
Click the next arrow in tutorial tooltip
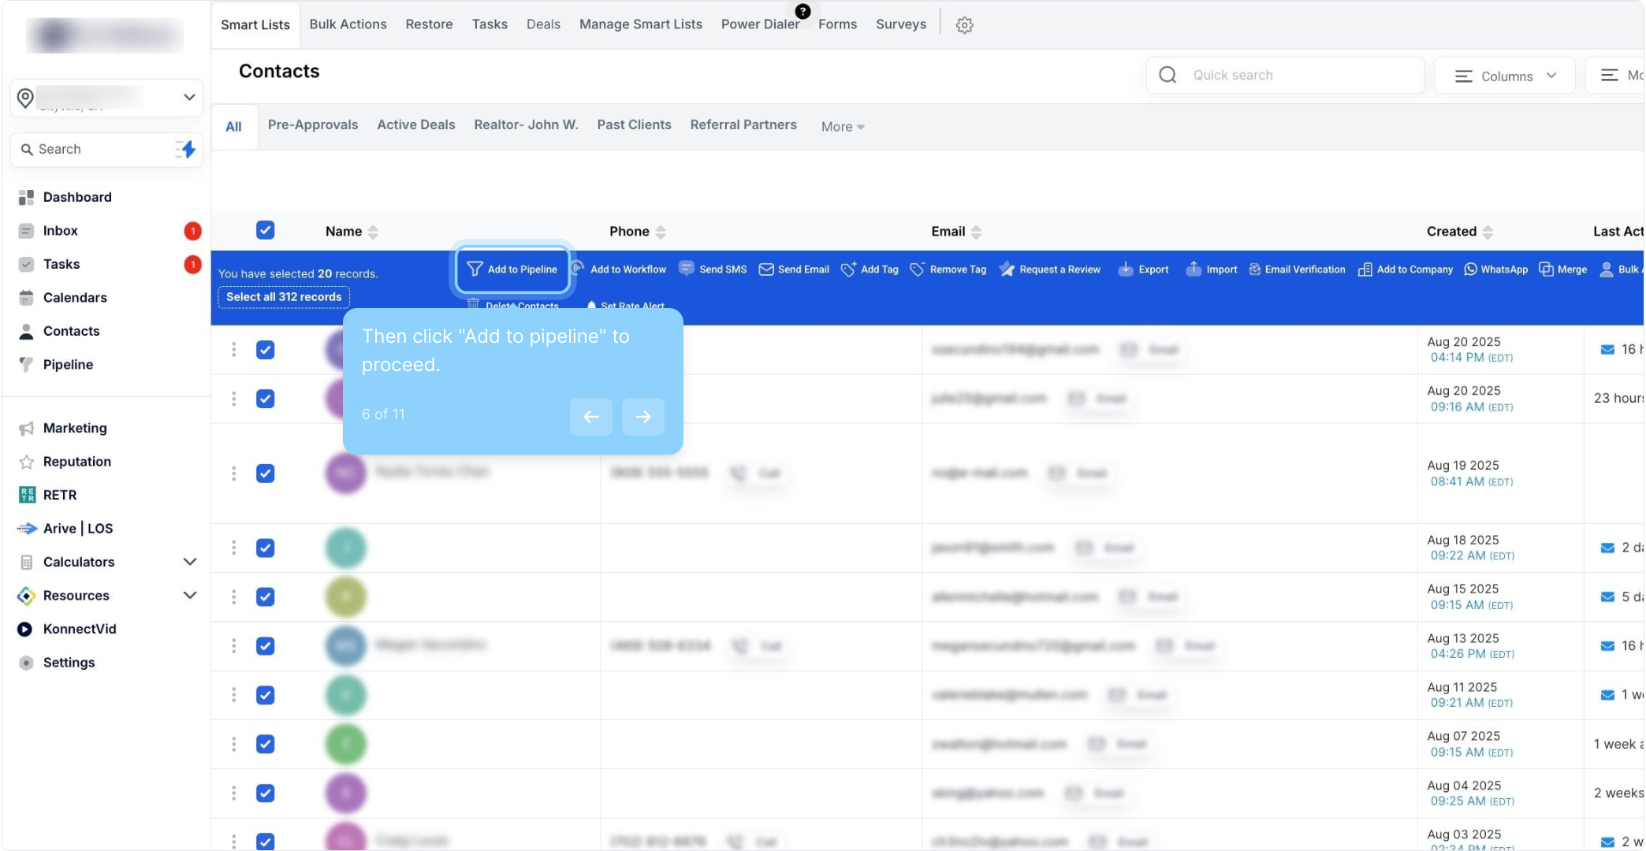[x=642, y=416]
